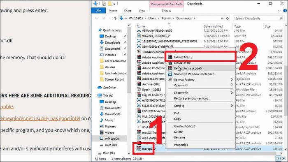Click the Properties checkmark icon in title bar
288x162 pixels.
[x=104, y=3]
